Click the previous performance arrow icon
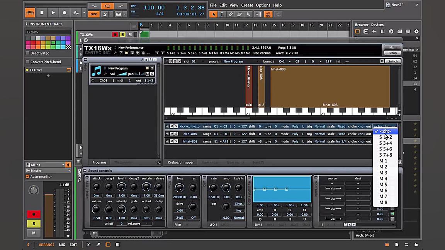Screen dimensions: 445x250 tap(157, 53)
